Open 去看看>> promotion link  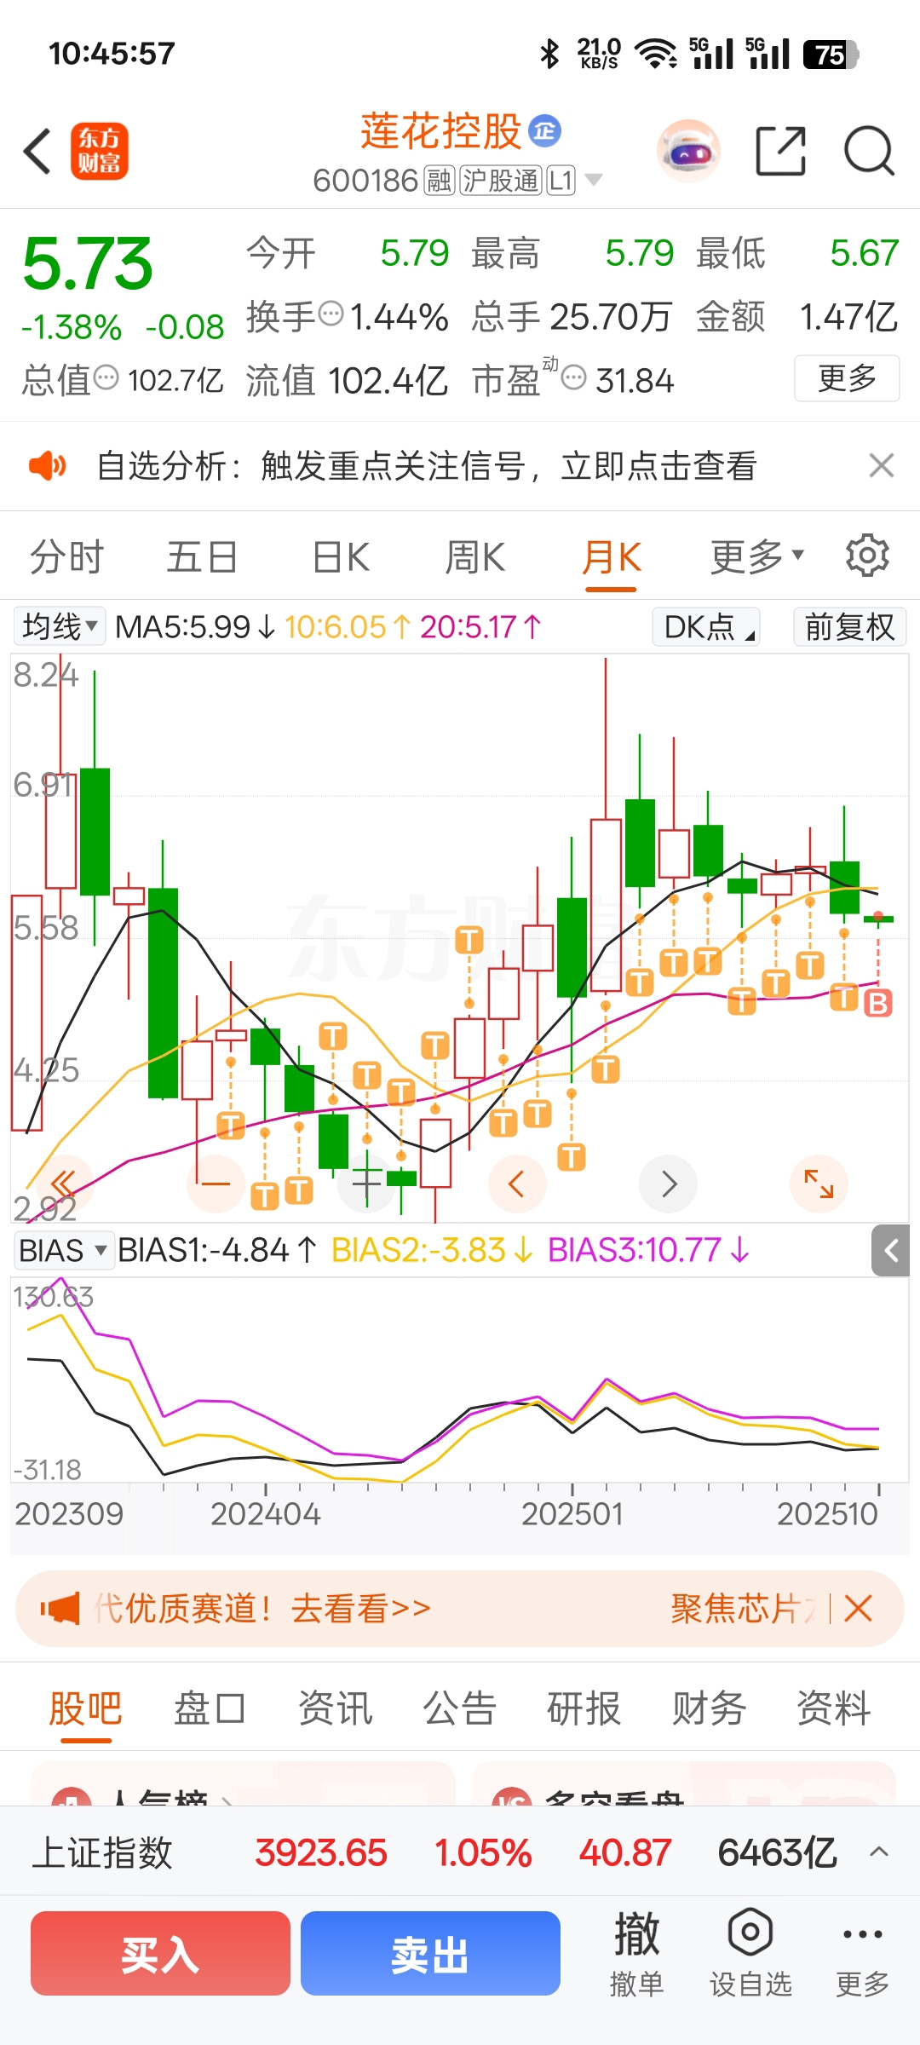[x=360, y=1608]
